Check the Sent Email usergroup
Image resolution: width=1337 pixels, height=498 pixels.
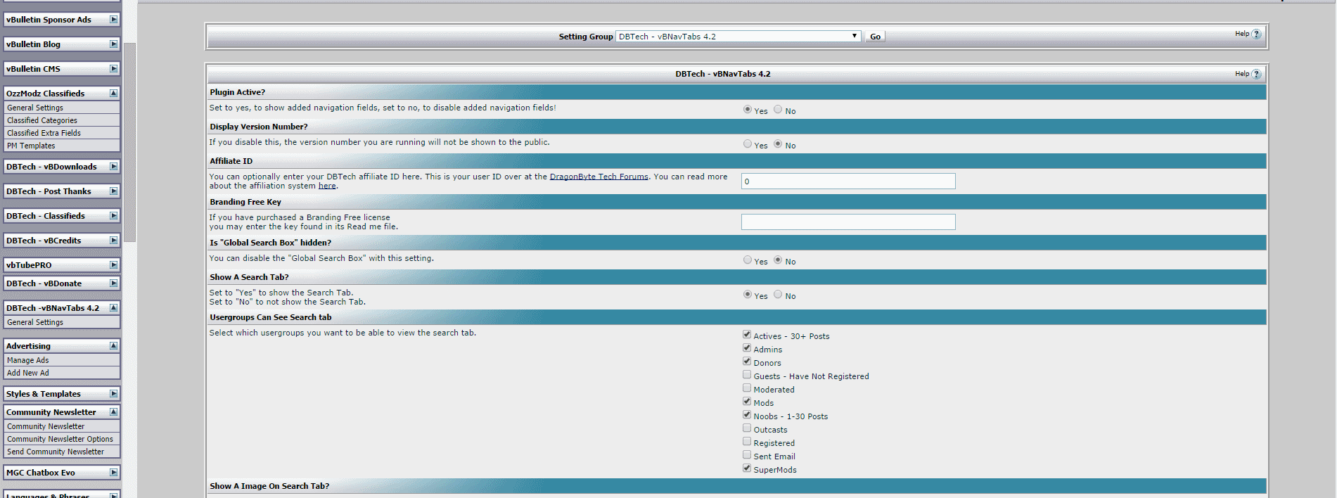point(747,455)
